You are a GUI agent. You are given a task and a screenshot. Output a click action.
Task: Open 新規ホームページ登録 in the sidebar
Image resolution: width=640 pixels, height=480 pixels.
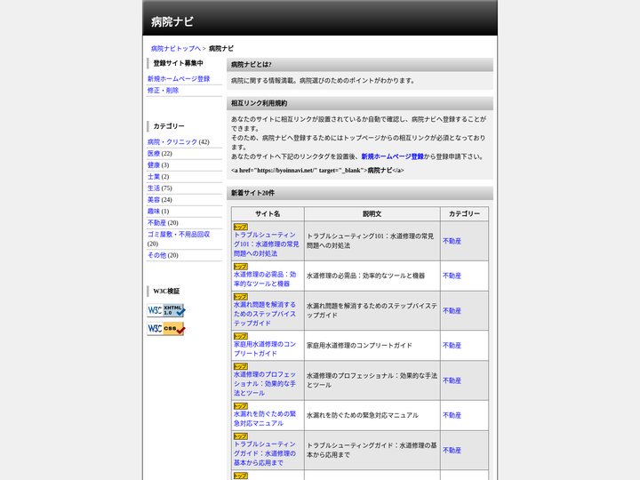(x=179, y=79)
